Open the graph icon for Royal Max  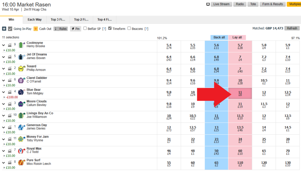[x=10, y=151]
